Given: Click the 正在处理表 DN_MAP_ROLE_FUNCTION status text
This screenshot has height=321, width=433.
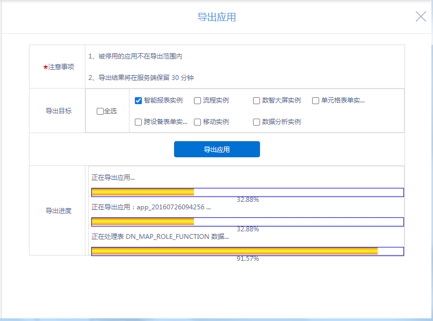Looking at the screenshot, I should pyautogui.click(x=160, y=236).
